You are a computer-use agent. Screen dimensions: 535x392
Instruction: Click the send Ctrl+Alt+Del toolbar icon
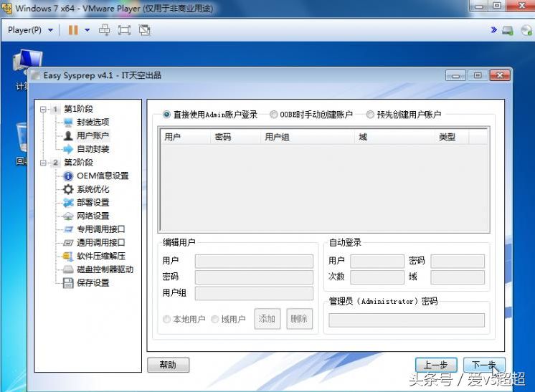tap(104, 30)
